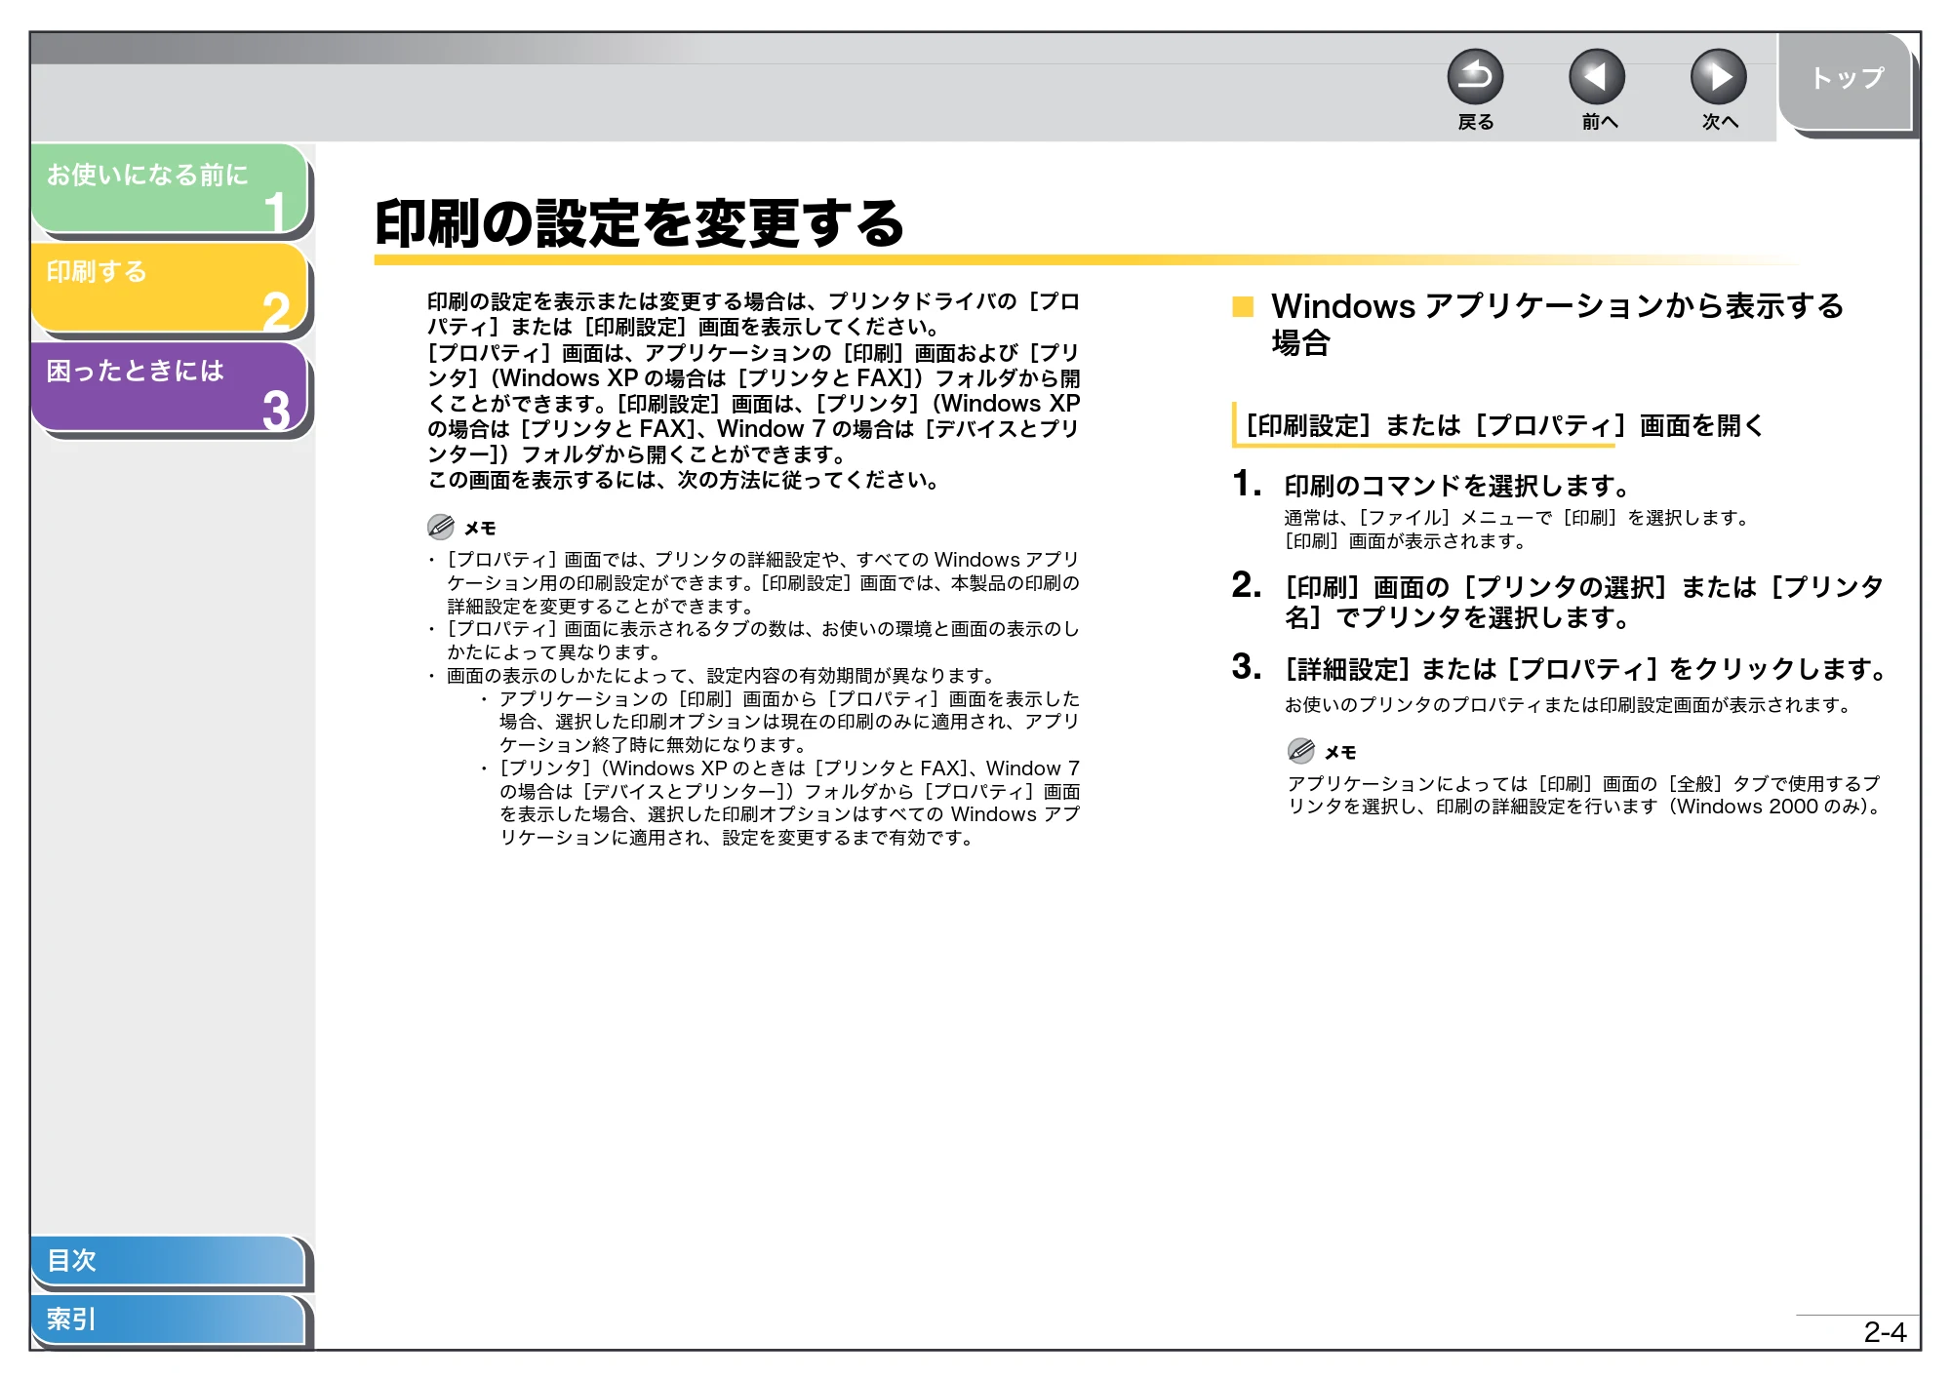Viewport: 1951px width, 1379px height.
Task: Click the memo pencil icon under step 3
Action: point(1301,751)
